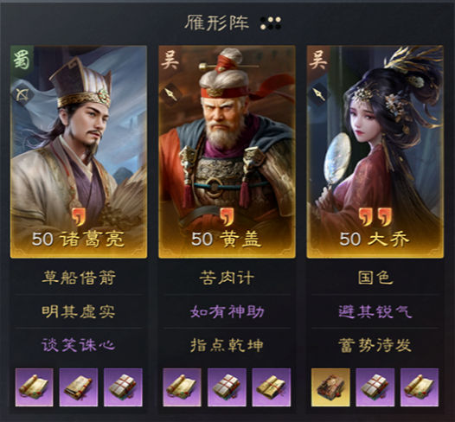Click the archer troop icon on 诸葛亮's card
Viewport: 455px width, 422px height.
(x=22, y=94)
